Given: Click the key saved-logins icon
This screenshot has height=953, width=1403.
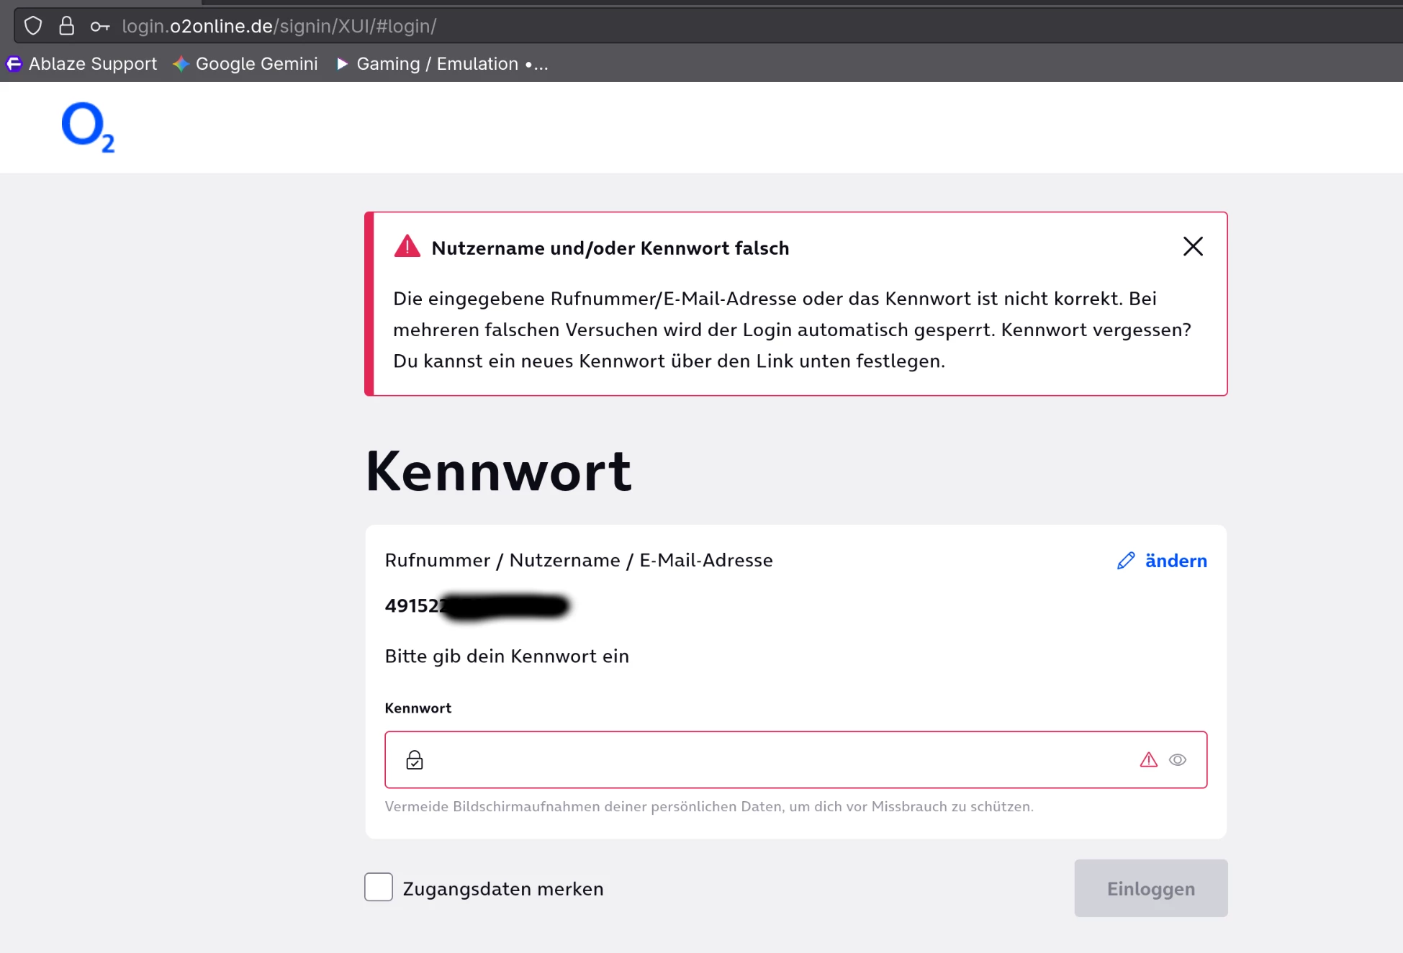Looking at the screenshot, I should tap(99, 27).
